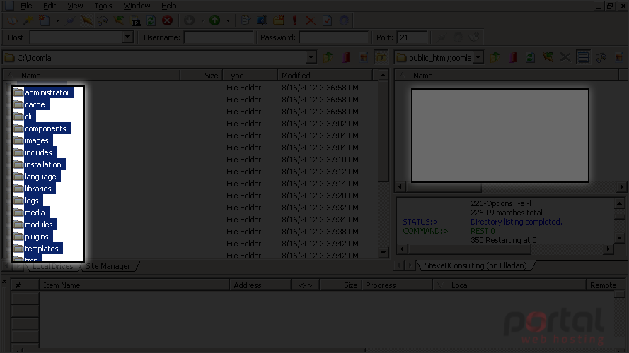629x353 pixels.
Task: Select the SteveBConsulting (on Elladan) tab
Action: pos(475,265)
